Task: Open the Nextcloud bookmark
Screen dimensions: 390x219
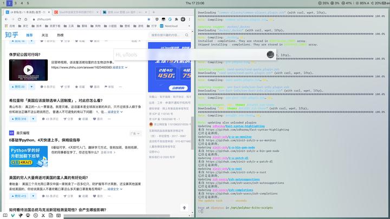Action: tap(168, 26)
